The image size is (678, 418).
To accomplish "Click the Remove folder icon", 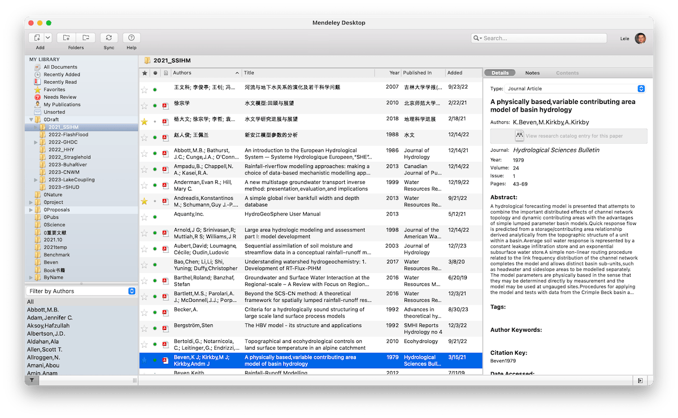I will point(85,38).
